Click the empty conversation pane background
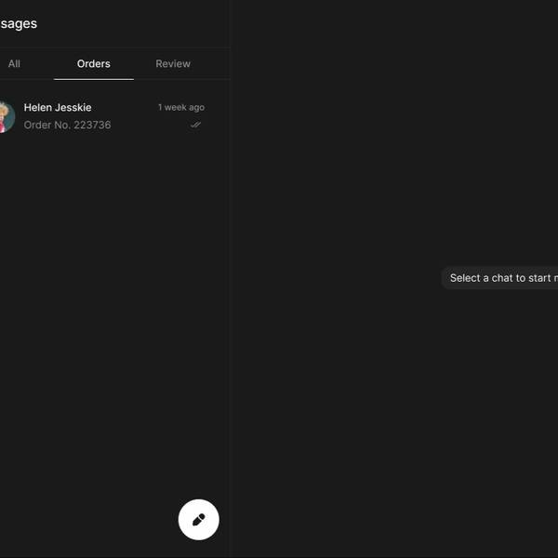Viewport: 558px width, 558px height. coord(391,418)
